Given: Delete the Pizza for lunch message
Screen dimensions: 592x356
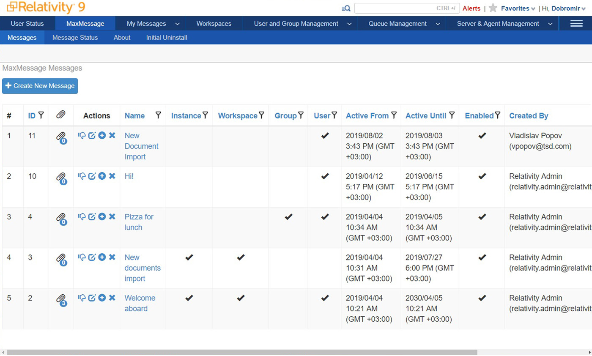Looking at the screenshot, I should click(112, 216).
